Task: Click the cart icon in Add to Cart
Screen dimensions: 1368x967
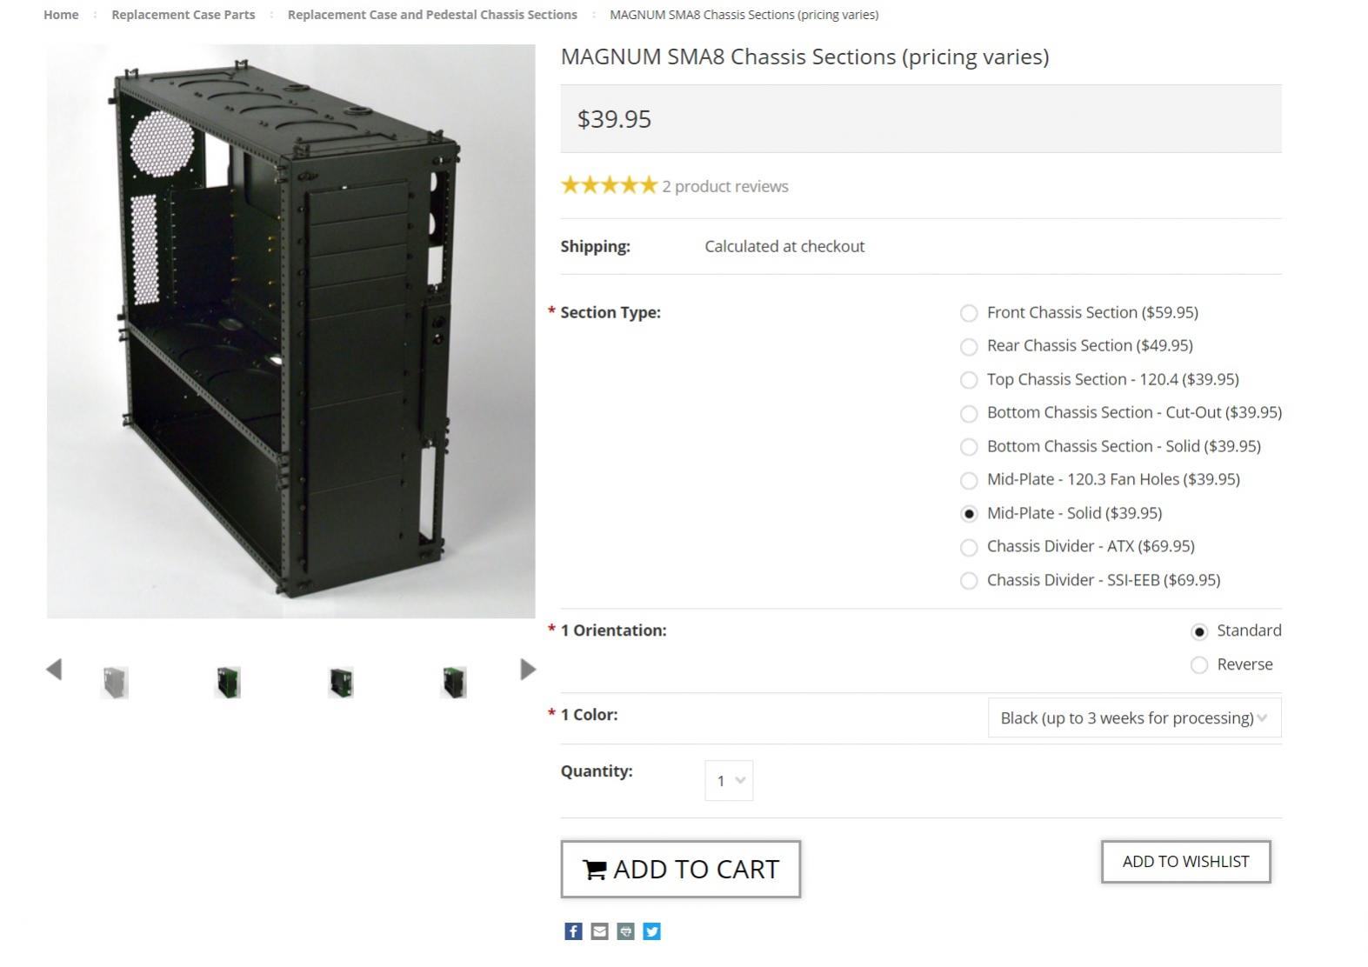Action: click(x=595, y=870)
